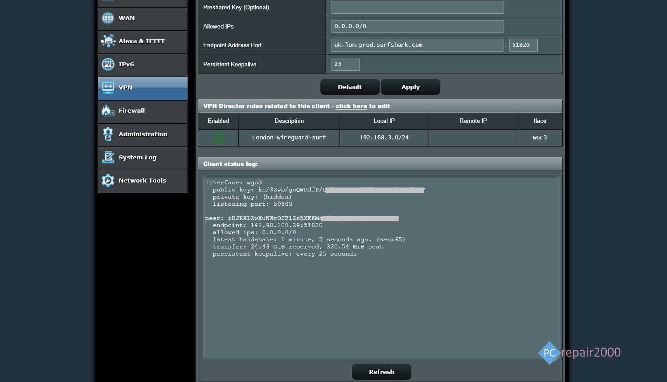Screen dimensions: 667x382
Task: Click the Network Tools icon
Action: pyautogui.click(x=108, y=180)
